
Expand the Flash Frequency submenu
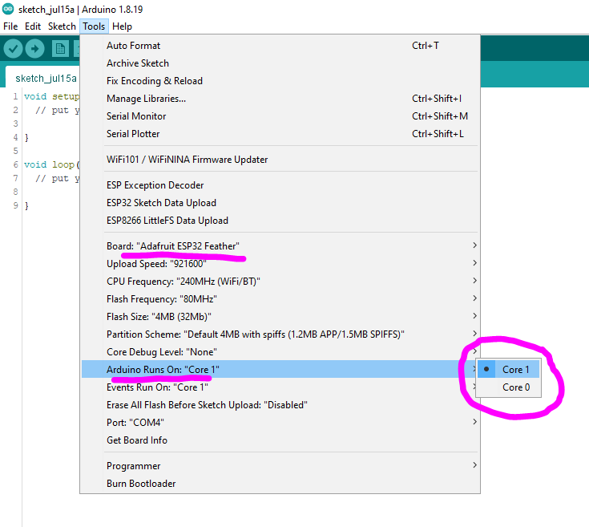(x=280, y=299)
